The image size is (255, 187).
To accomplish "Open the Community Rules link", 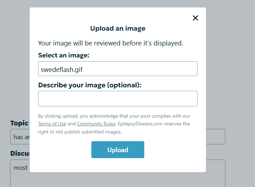I will [96, 124].
